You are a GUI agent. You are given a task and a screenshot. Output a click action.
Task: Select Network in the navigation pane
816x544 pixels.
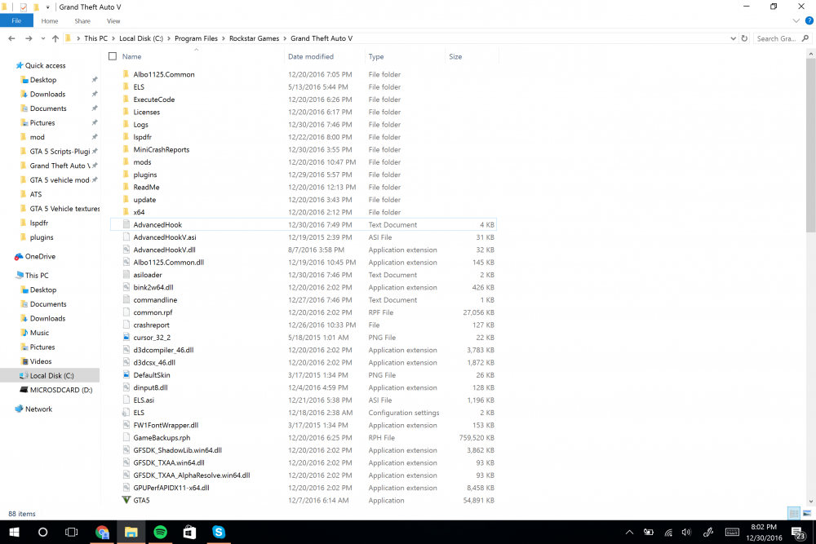[x=38, y=409]
